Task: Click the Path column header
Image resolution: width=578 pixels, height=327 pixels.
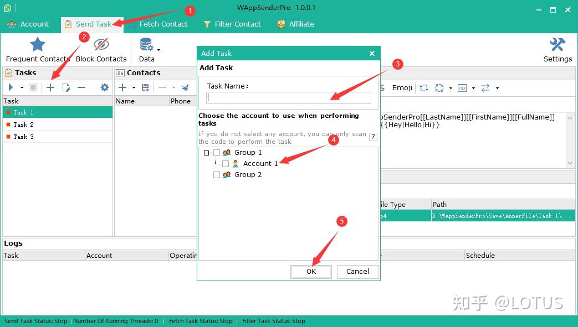Action: click(x=503, y=204)
